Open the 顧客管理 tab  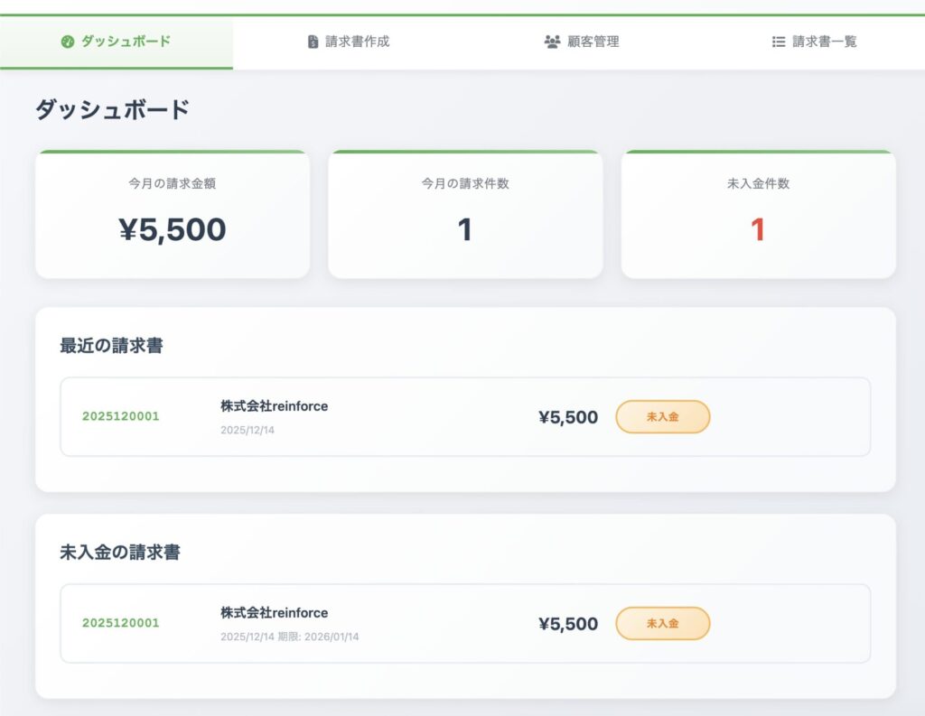(x=593, y=42)
